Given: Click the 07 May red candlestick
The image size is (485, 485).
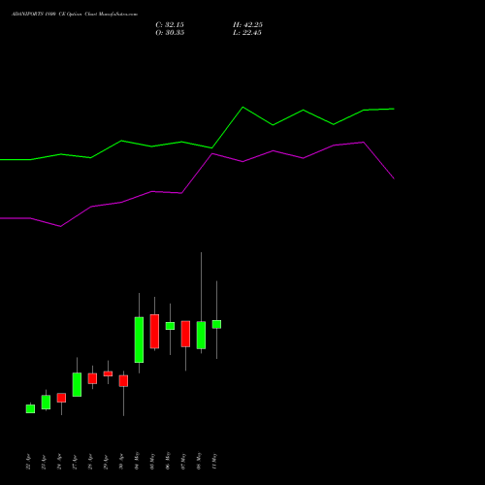Looking at the screenshot, I should pyautogui.click(x=185, y=334).
